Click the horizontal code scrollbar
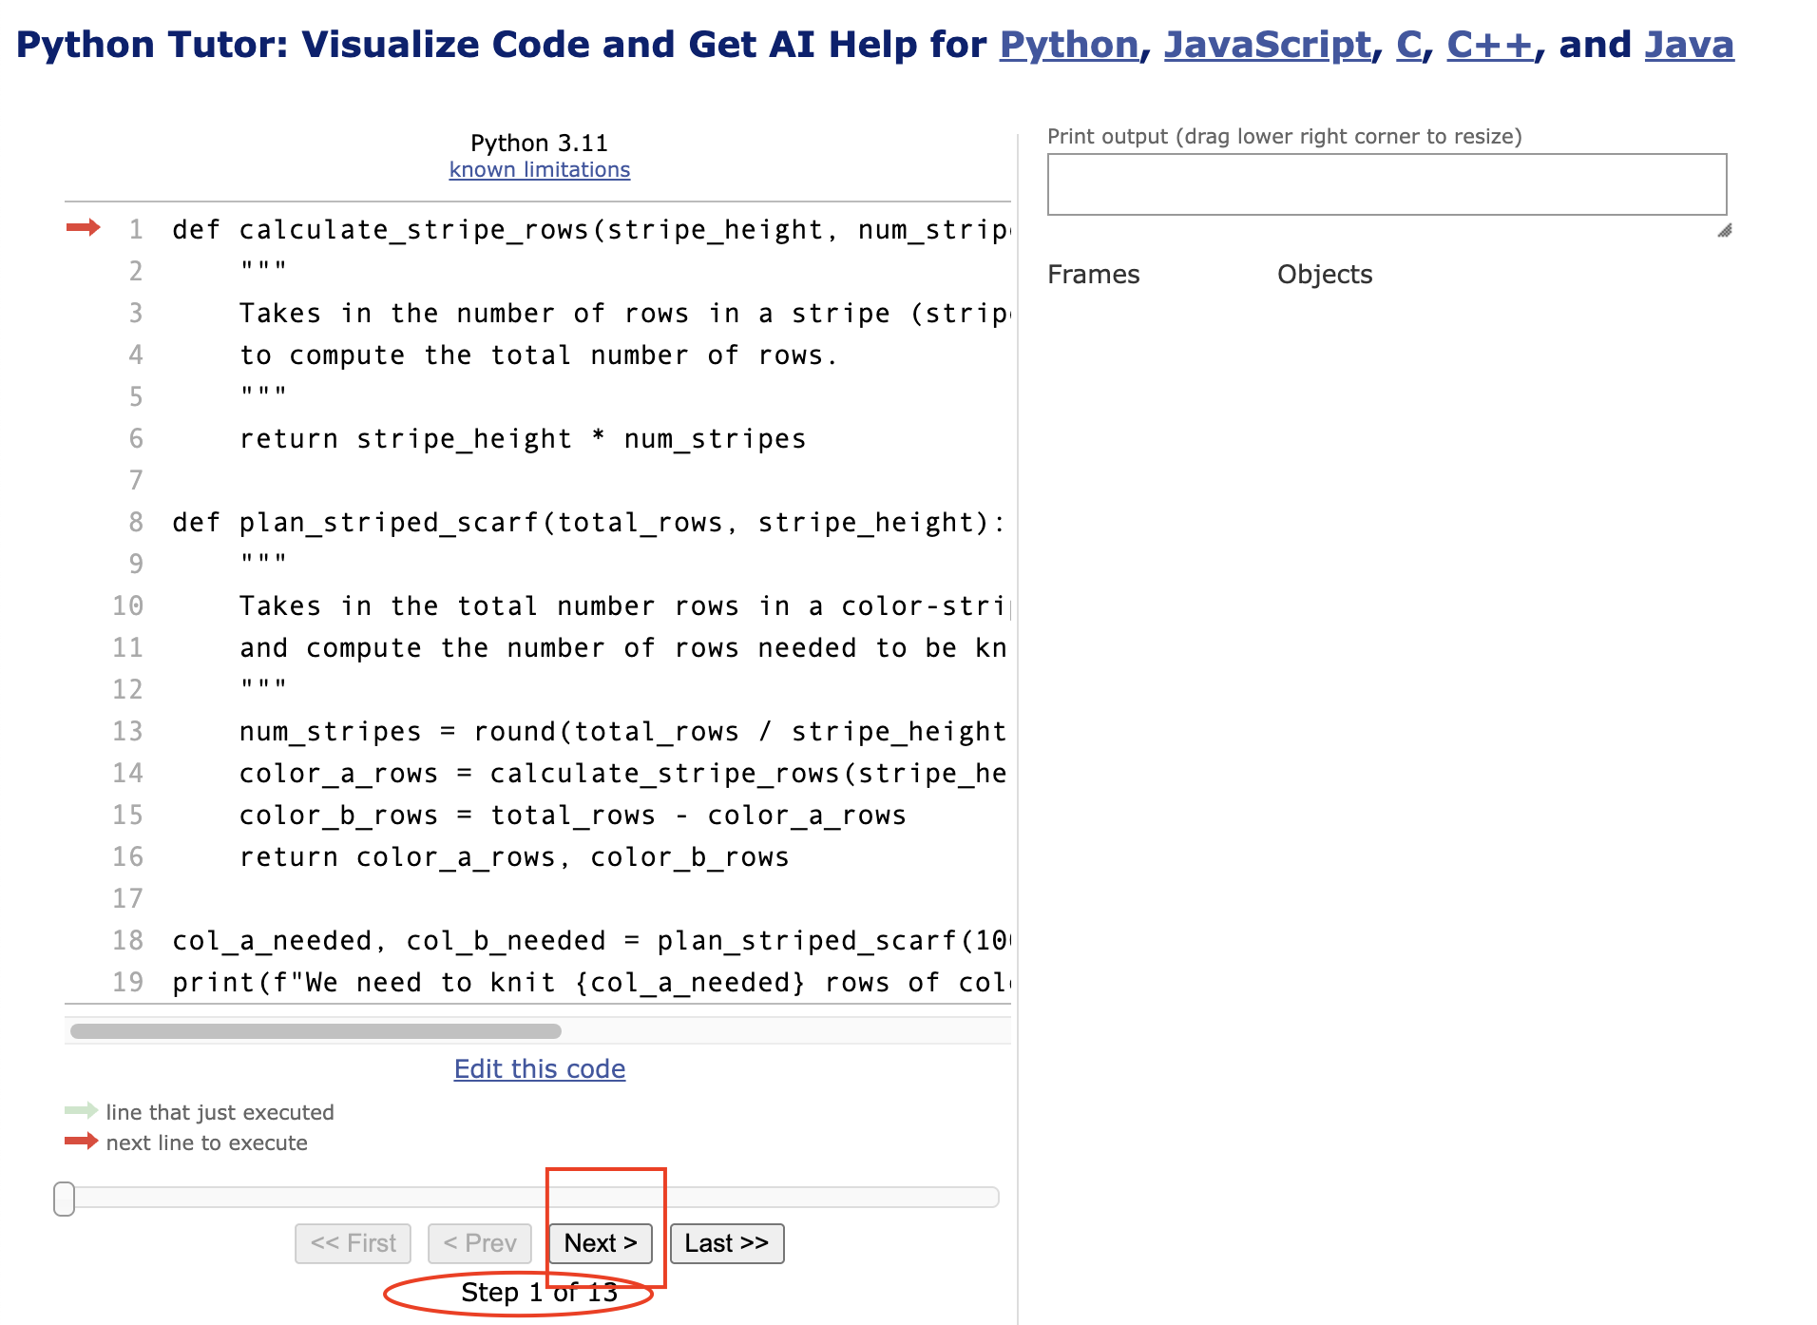 (316, 1031)
